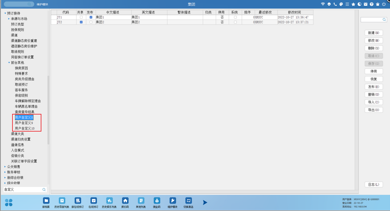Open 新在线预订 in the bottom toolbar

point(77,203)
